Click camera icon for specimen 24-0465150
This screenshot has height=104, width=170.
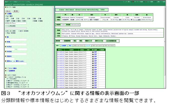pyautogui.click(x=93, y=55)
